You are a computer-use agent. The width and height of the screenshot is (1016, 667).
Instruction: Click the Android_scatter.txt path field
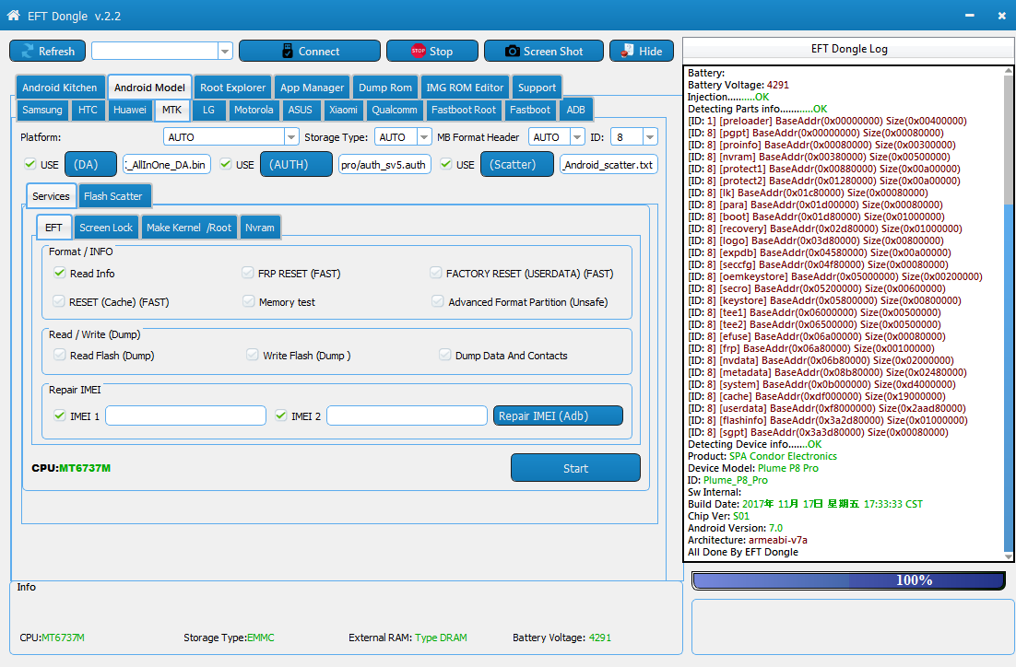click(x=608, y=165)
